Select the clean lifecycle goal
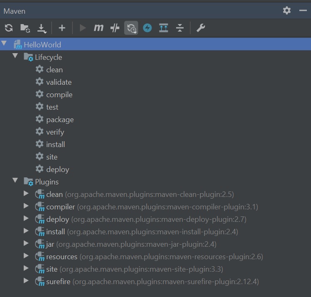 [54, 70]
